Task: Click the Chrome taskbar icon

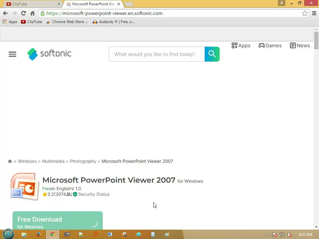Action: pos(52,235)
